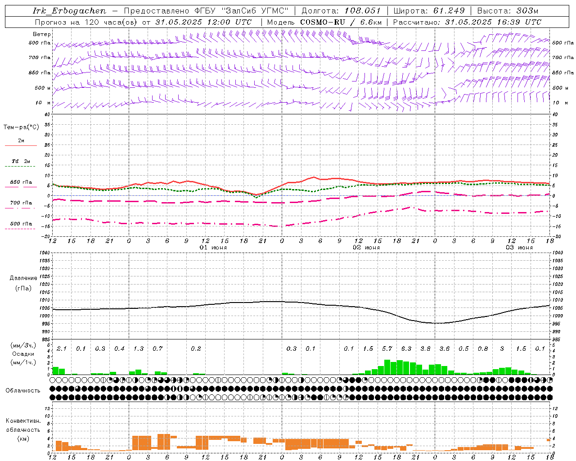
Task: Click the station name Irk_Erbogachen in the header
Action: pos(69,11)
